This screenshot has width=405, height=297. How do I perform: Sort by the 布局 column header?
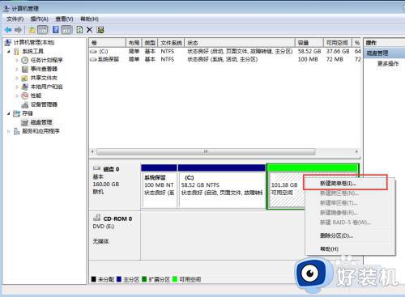point(134,43)
